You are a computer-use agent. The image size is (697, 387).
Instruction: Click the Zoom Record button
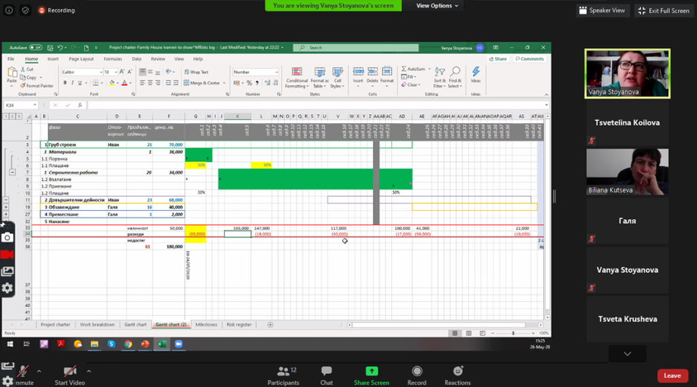(x=417, y=375)
